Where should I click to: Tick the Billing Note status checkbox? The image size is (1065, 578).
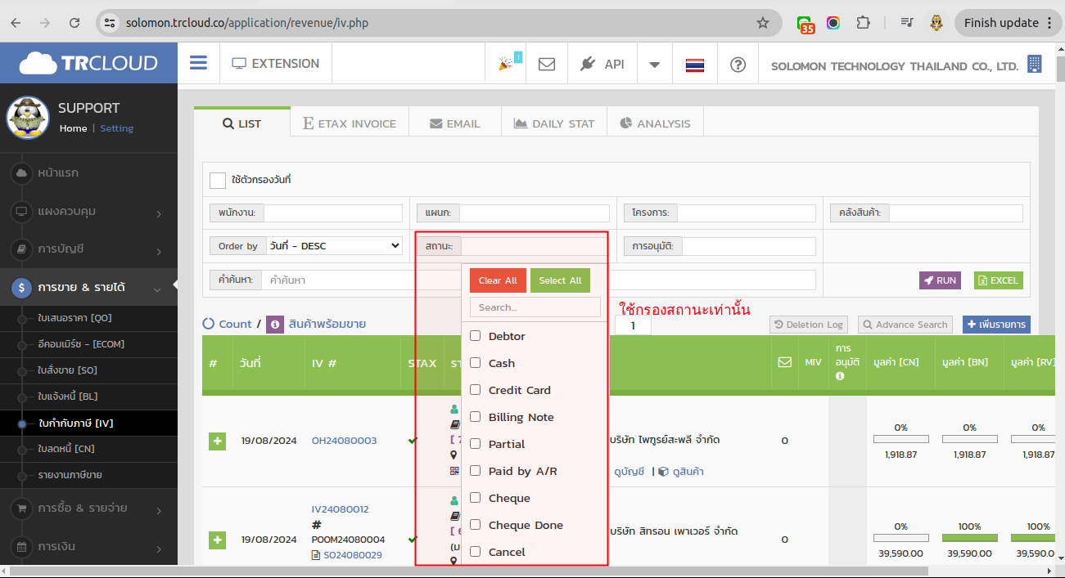point(475,417)
